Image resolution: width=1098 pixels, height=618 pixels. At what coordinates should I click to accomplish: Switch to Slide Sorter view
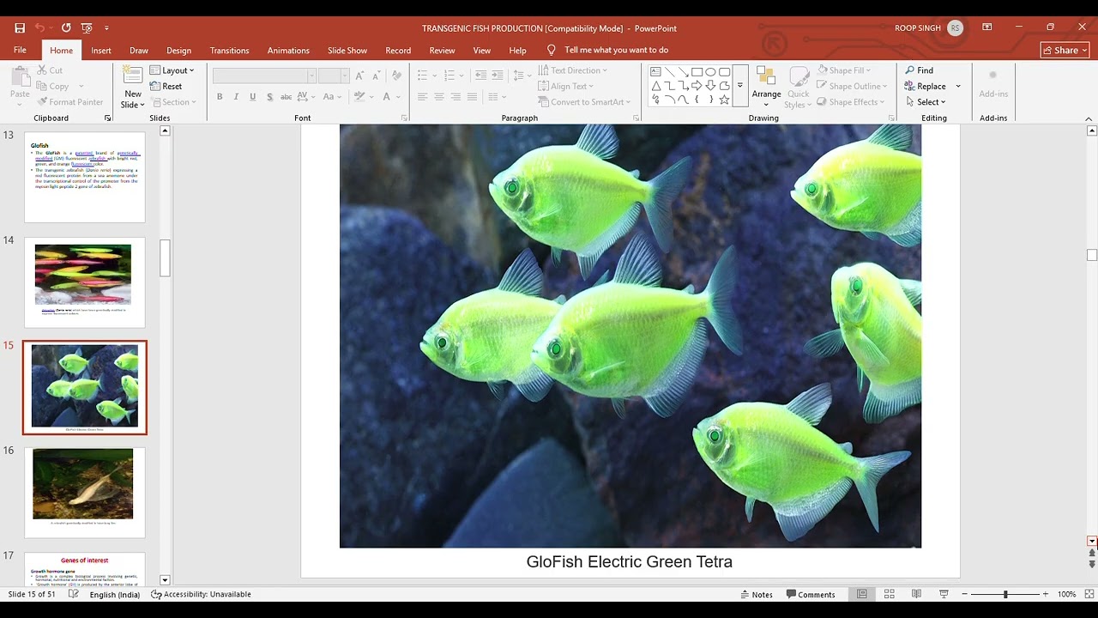pyautogui.click(x=890, y=594)
